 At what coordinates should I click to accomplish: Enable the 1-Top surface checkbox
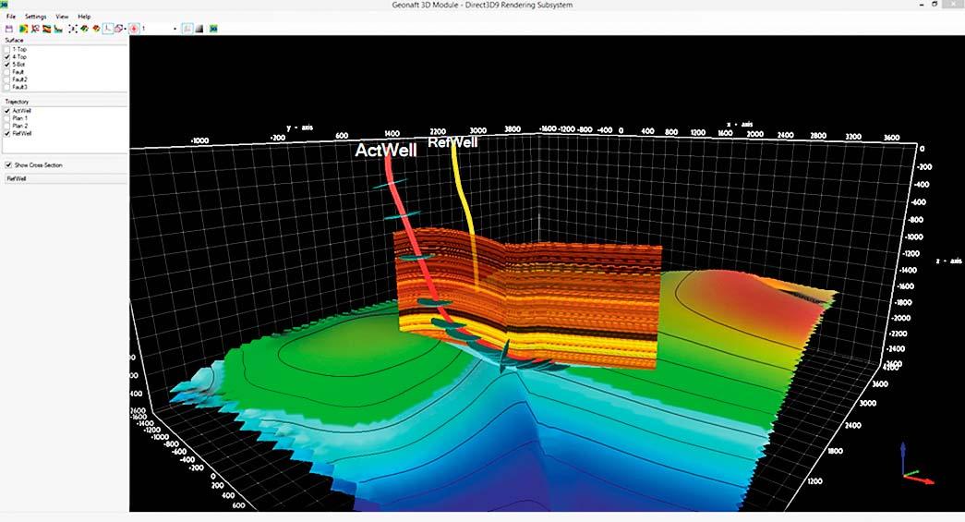click(7, 49)
